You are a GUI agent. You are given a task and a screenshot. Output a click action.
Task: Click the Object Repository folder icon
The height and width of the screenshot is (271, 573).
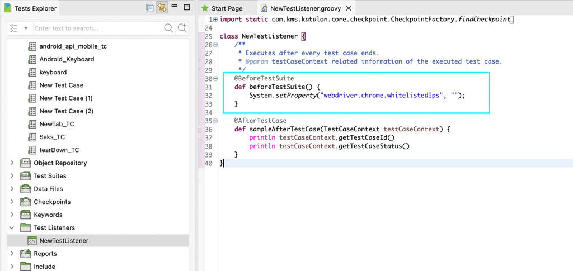(x=25, y=163)
